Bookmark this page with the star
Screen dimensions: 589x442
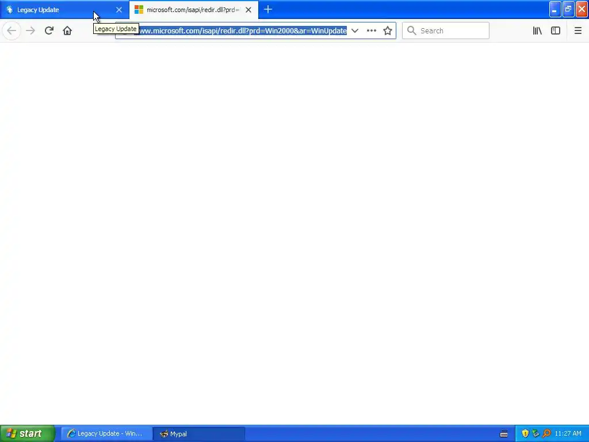(388, 31)
